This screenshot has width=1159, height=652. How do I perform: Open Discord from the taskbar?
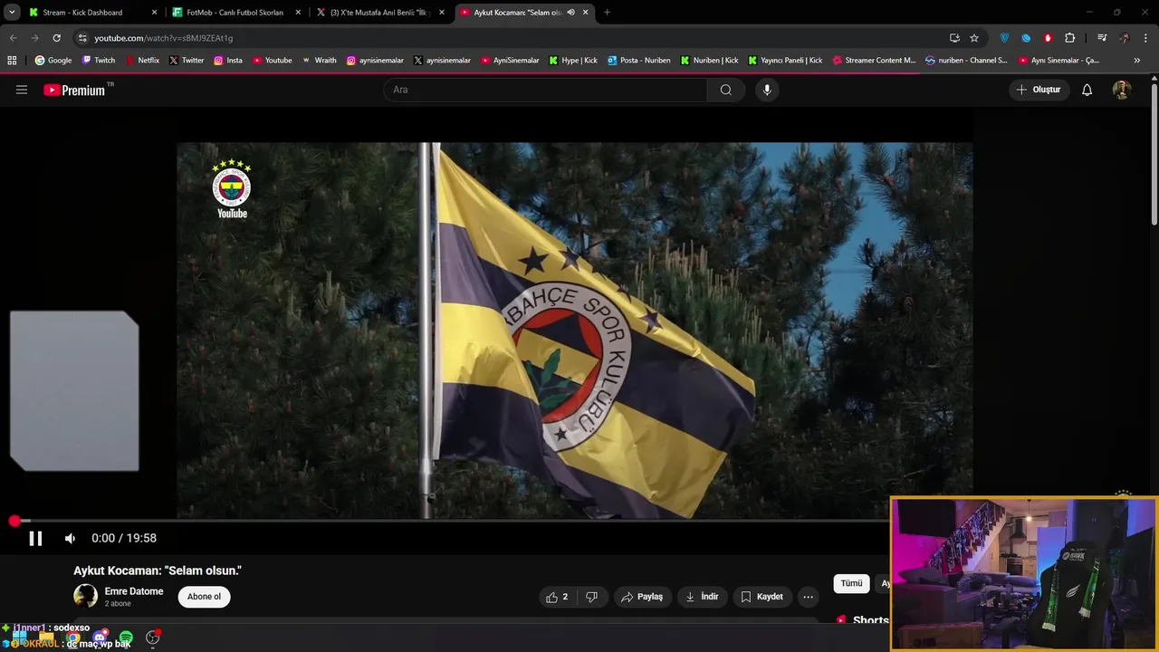(x=101, y=638)
